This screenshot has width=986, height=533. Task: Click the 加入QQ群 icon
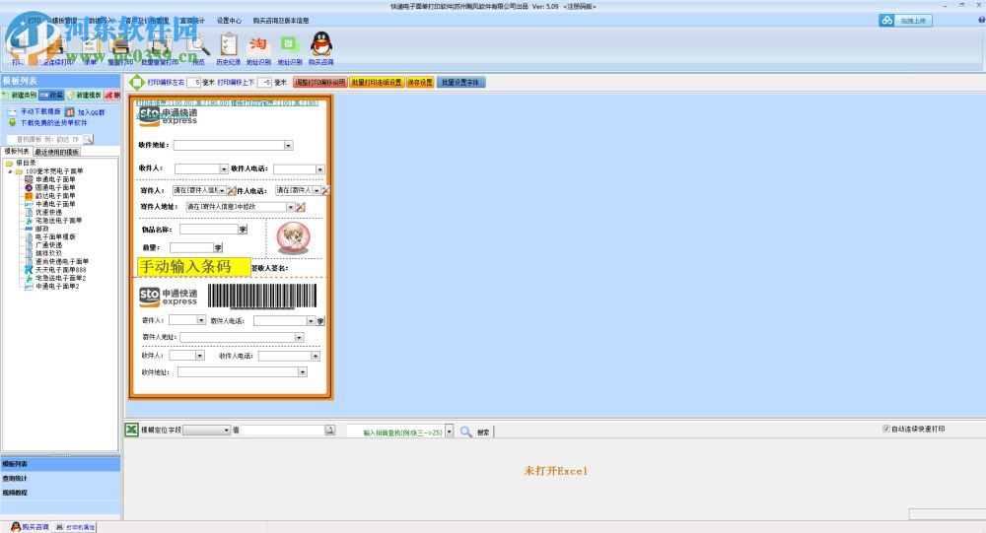tap(70, 112)
